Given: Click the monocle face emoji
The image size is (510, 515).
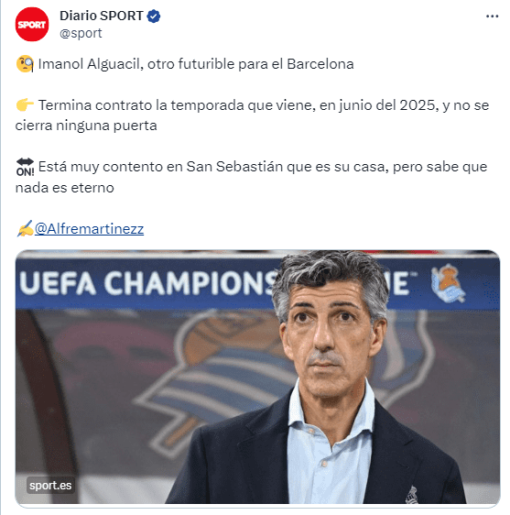Looking at the screenshot, I should tap(25, 64).
